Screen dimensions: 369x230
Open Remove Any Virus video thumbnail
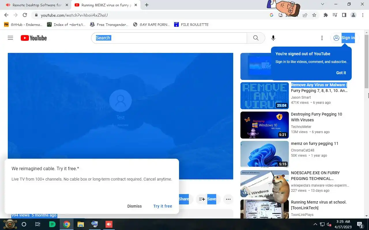point(265,96)
